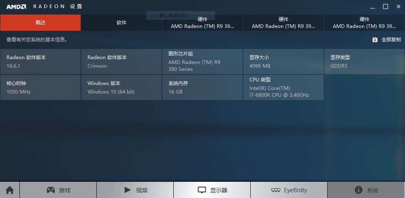The height and width of the screenshot is (198, 405).
Task: Switch to the 概述 tab
Action: click(40, 23)
